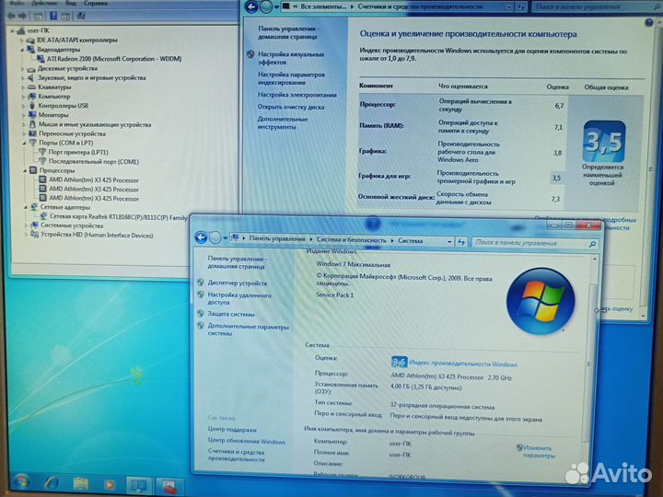Click the refresh icon beside System address bar
This screenshot has height=497, width=663.
pyautogui.click(x=460, y=240)
